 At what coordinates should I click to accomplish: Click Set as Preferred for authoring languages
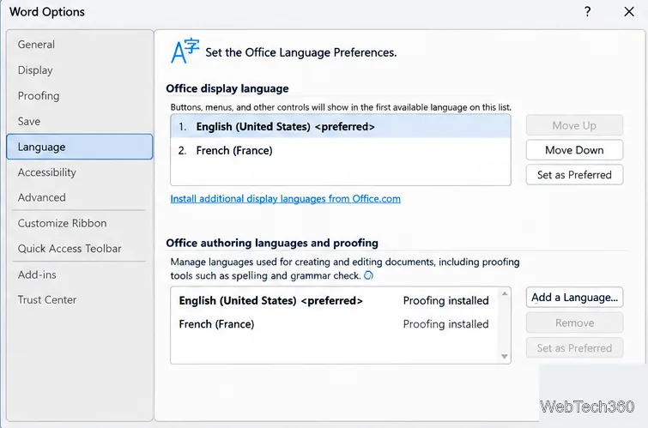574,348
